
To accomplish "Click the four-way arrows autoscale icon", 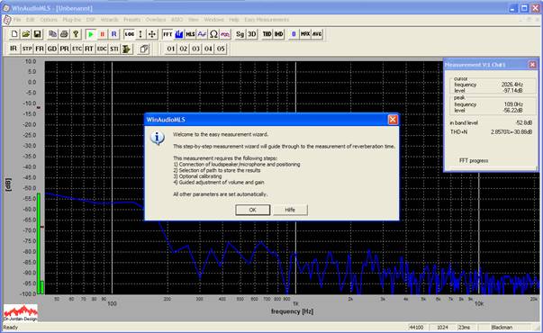I will tap(151, 34).
